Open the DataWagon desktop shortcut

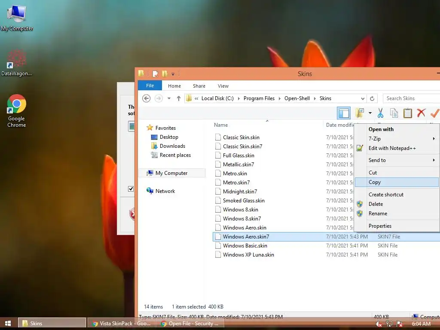click(x=17, y=63)
